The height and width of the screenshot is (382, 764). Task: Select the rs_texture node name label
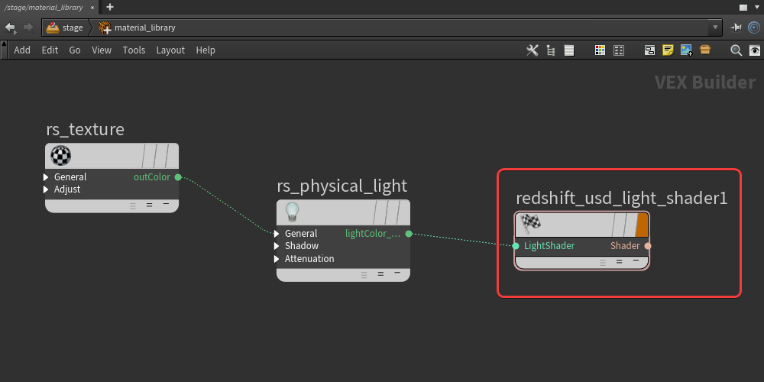[x=86, y=130]
